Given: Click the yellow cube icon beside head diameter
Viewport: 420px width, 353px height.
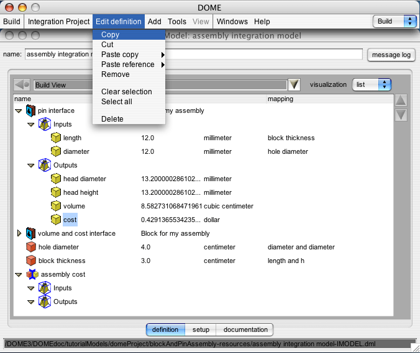Looking at the screenshot, I should 56,179.
